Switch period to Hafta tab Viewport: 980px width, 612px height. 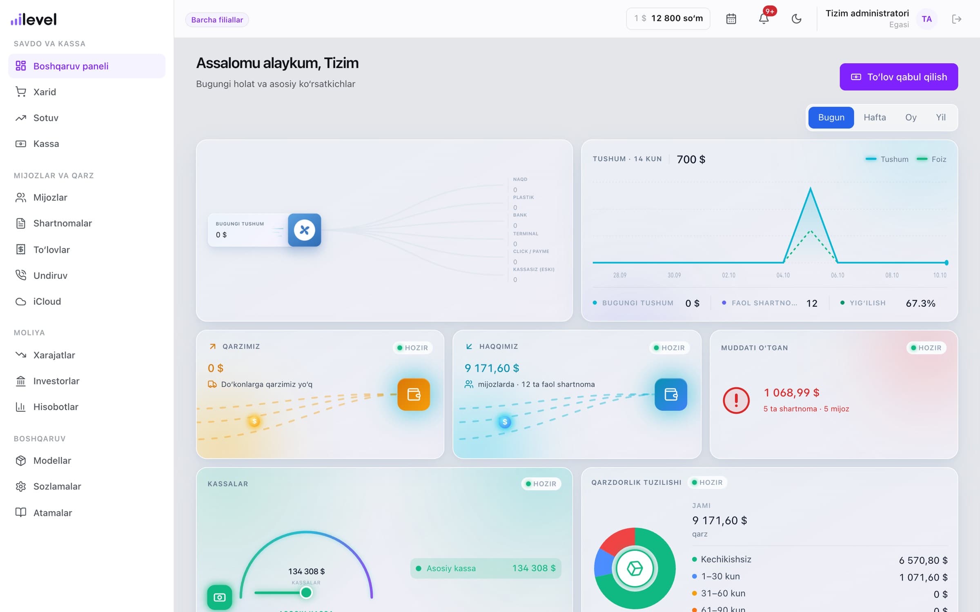(875, 118)
